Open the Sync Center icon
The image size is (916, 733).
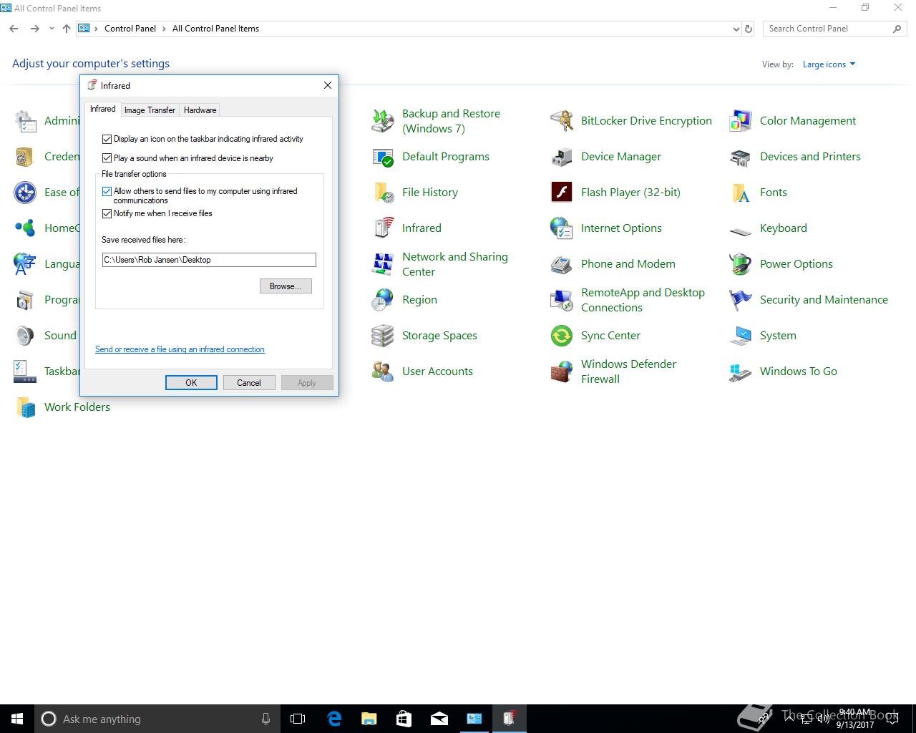562,336
